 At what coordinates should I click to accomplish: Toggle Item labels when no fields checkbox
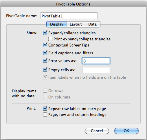(45, 77)
